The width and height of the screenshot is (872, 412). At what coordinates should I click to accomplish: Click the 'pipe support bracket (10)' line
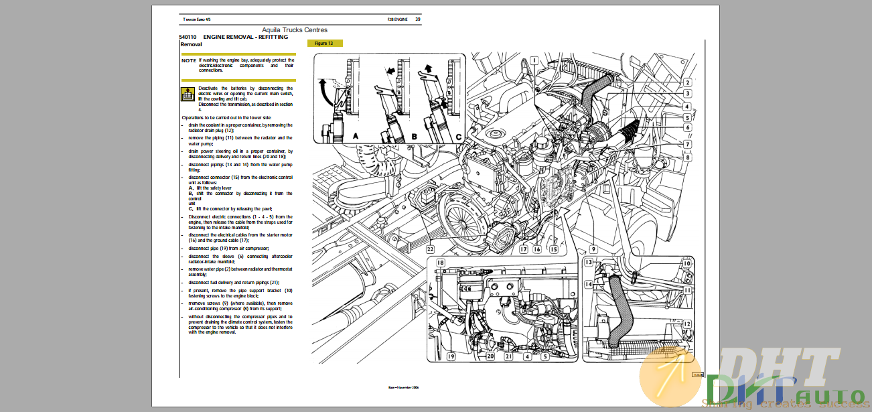click(x=240, y=290)
